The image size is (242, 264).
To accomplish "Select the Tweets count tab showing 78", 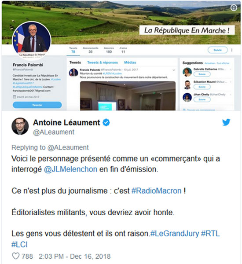I will coord(73,50).
